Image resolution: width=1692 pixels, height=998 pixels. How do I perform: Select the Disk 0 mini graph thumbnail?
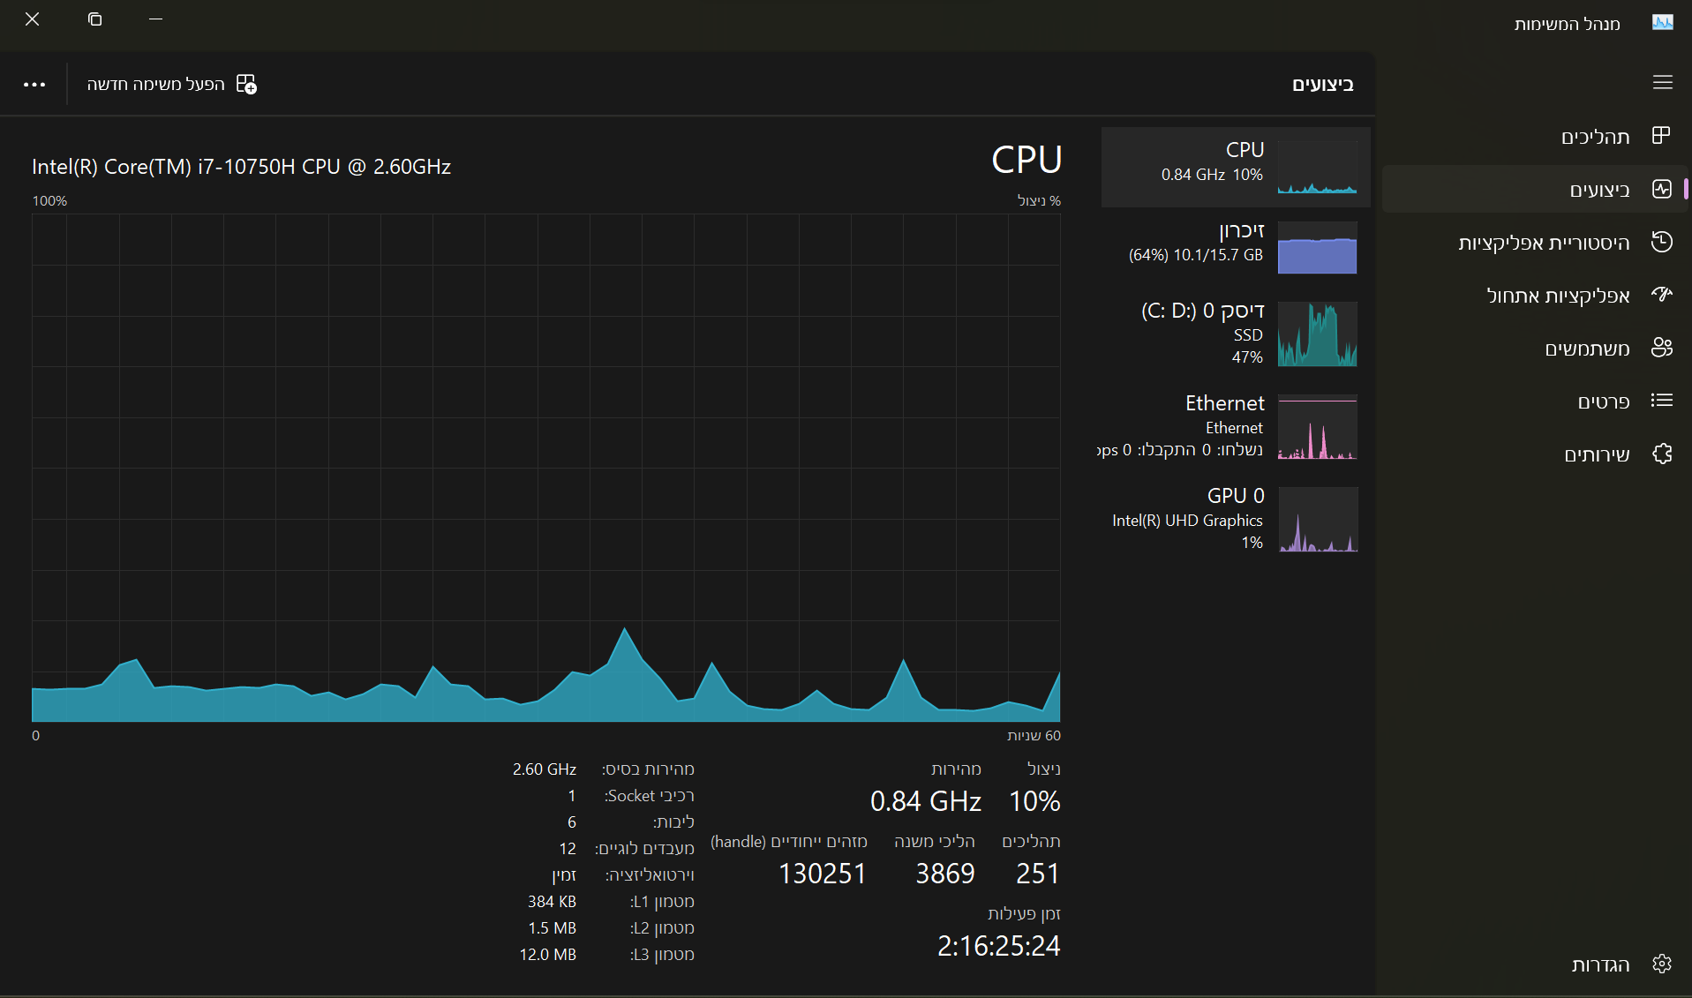[1317, 334]
